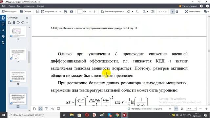Select the Crop pages tool
This screenshot has width=210, height=118.
[137, 11]
